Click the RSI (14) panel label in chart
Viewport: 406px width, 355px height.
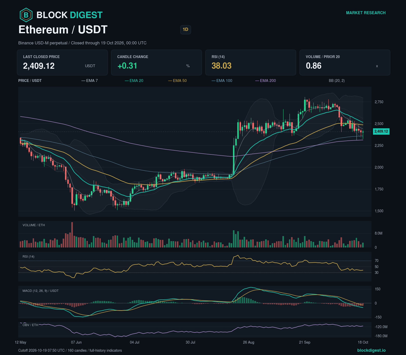[28, 257]
